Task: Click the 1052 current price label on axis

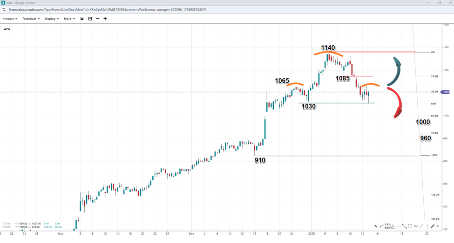Action: [x=446, y=92]
